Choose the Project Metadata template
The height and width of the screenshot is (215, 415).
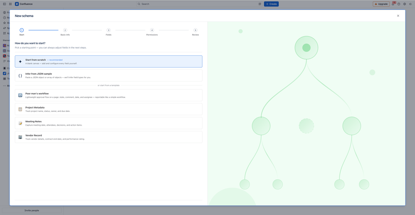109,109
